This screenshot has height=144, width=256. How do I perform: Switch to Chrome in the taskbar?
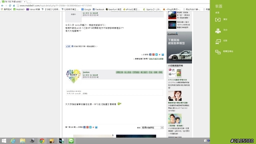point(42,141)
